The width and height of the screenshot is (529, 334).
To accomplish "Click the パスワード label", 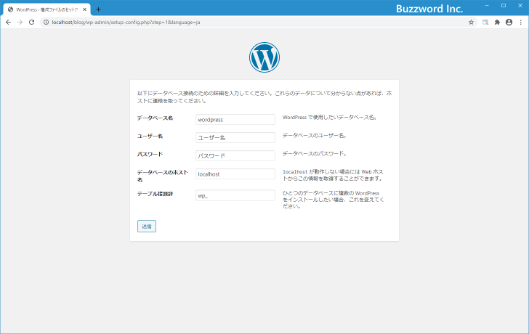I will tap(150, 155).
